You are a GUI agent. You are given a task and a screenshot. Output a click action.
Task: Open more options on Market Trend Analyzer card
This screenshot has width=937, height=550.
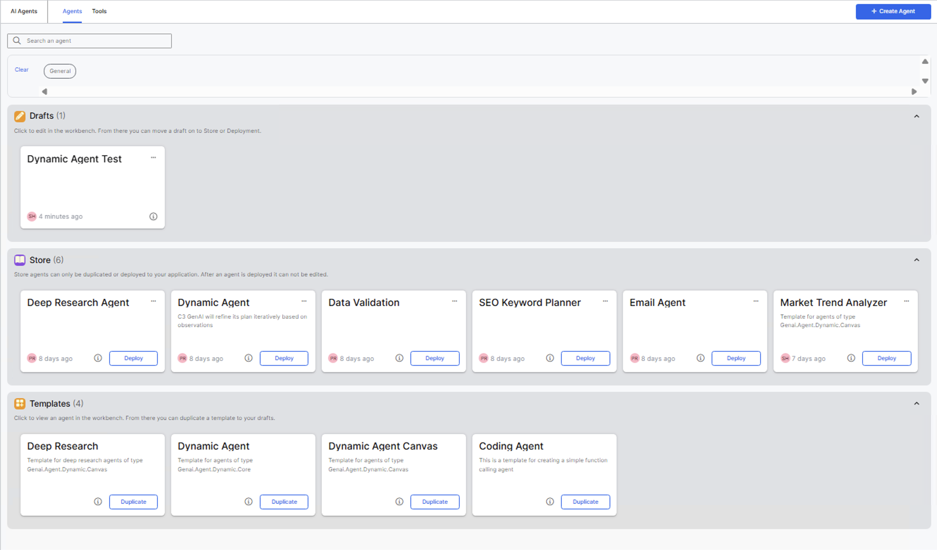click(x=906, y=301)
